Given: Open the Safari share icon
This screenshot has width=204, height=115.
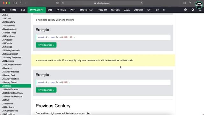Looking at the screenshot, I should tap(190, 3).
